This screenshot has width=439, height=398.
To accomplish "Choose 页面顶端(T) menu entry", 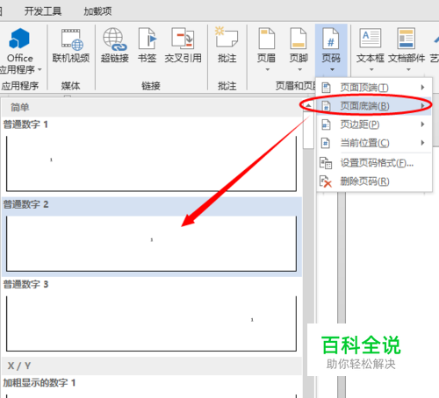I will point(374,88).
